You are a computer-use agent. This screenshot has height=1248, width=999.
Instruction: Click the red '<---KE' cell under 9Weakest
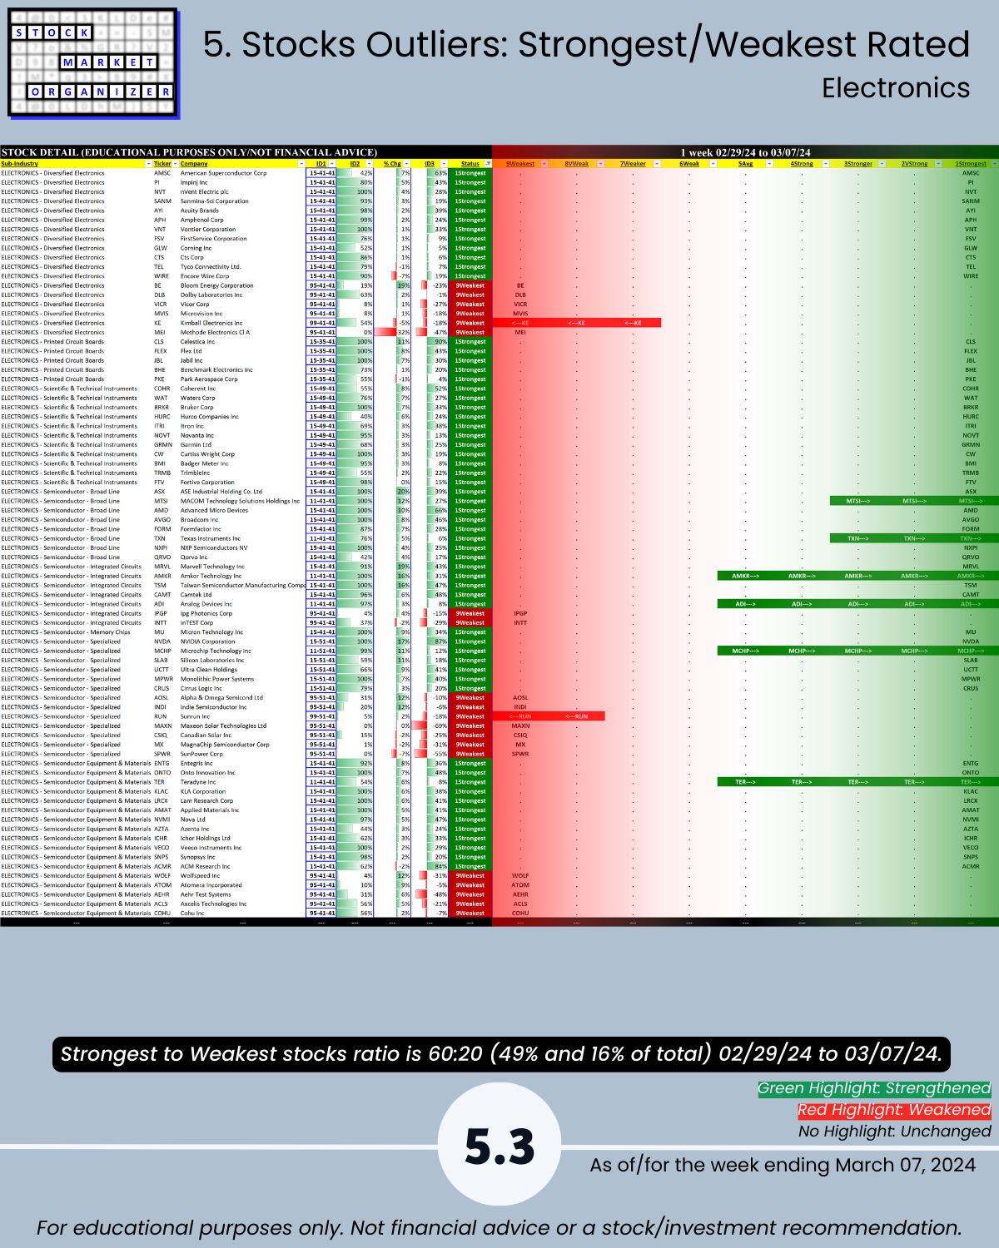(520, 323)
